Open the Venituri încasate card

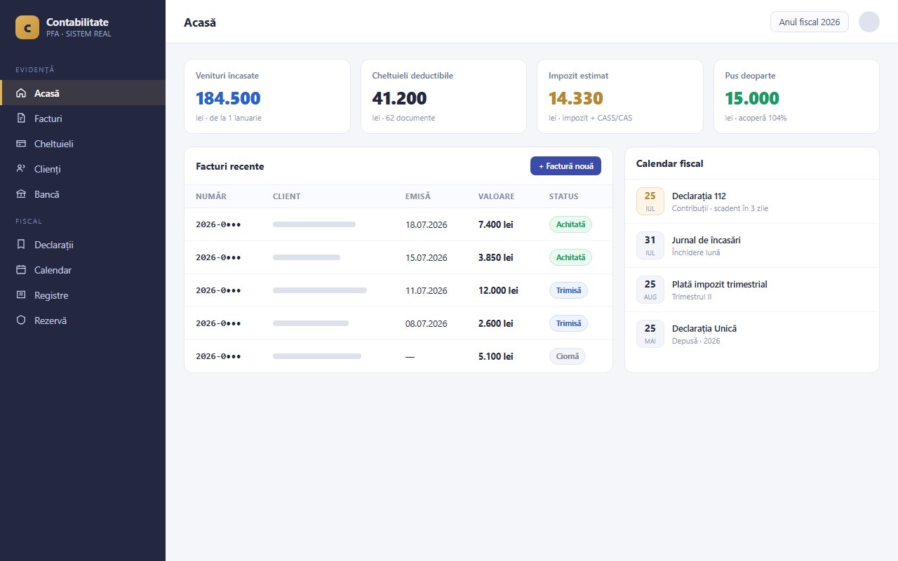coord(267,96)
